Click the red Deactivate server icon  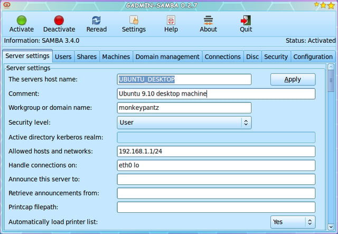click(x=59, y=20)
